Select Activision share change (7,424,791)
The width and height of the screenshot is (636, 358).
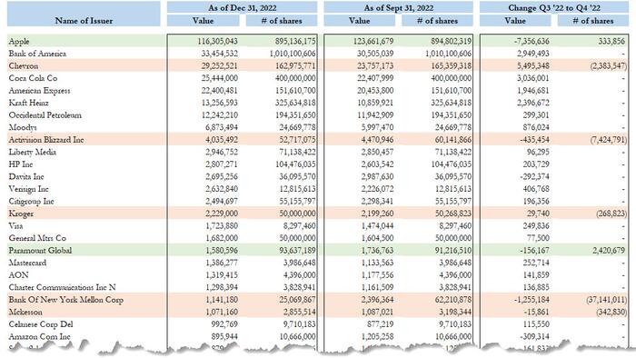point(609,139)
